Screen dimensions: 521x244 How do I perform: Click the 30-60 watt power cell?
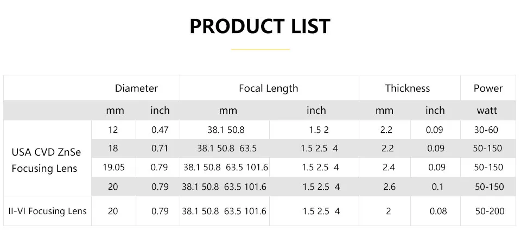pos(486,130)
